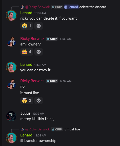Toggle the crown emoji reaction

(x=27, y=52)
